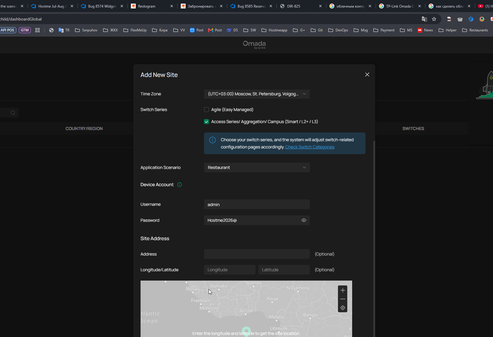The height and width of the screenshot is (337, 493).
Task: Open the Time Zone dropdown
Action: click(x=257, y=94)
